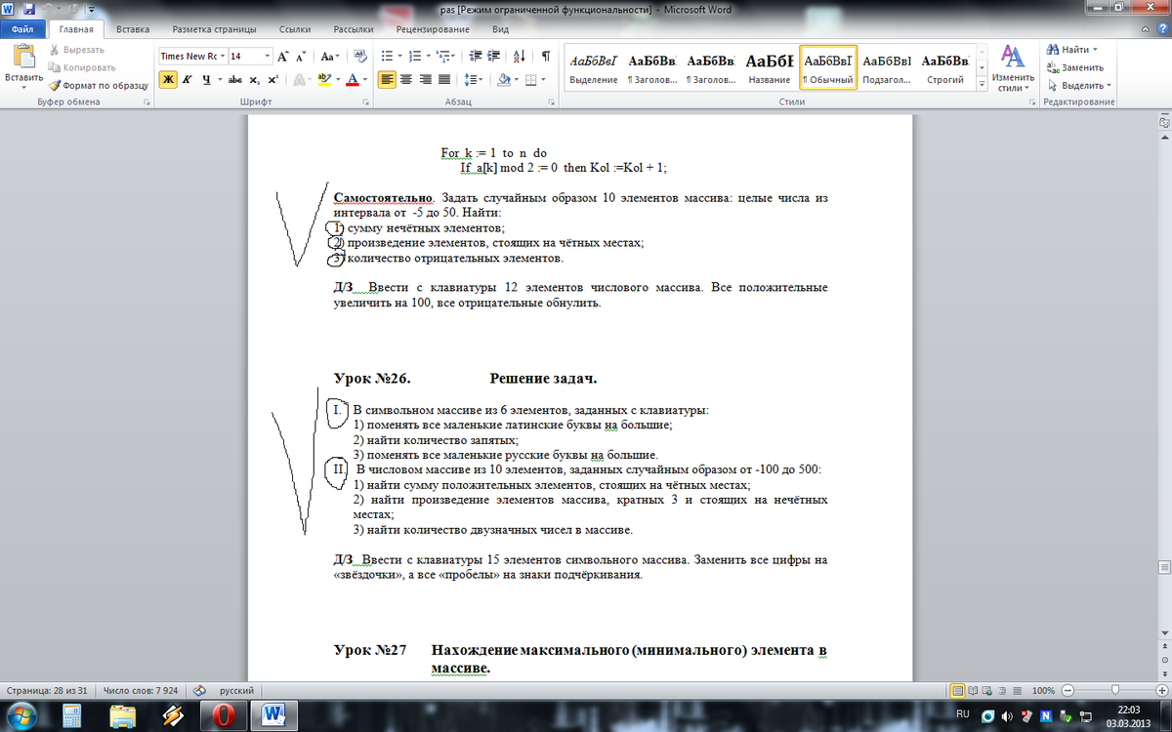Switch to the Рецензирование tab

[x=434, y=29]
